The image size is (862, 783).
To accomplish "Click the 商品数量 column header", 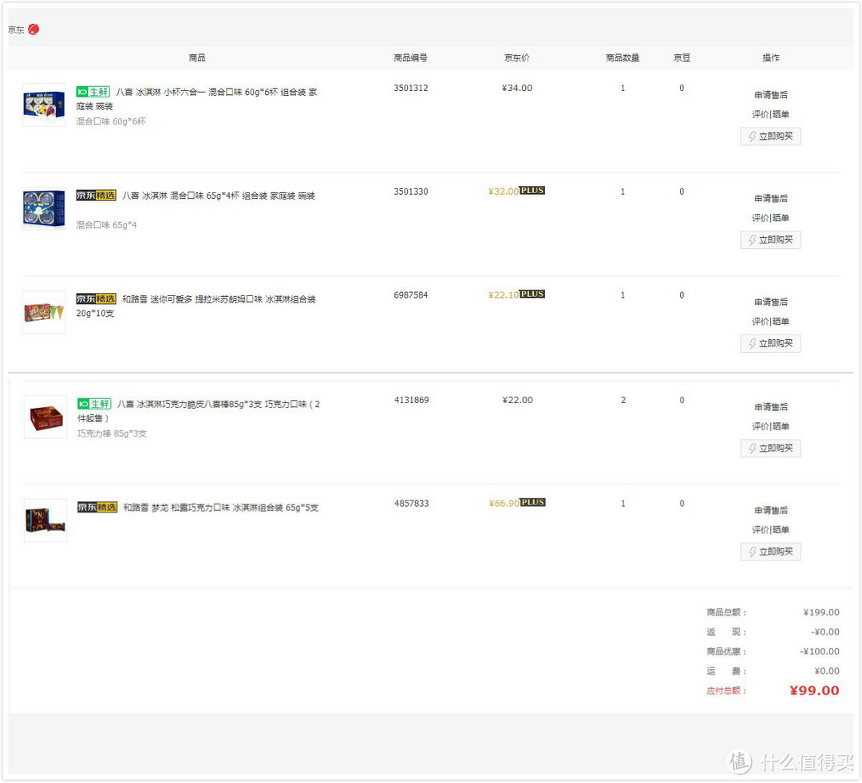I will pos(623,57).
